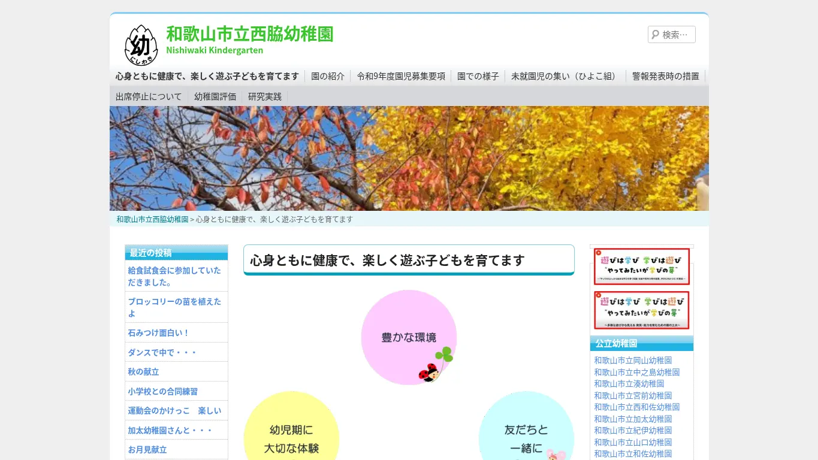Open link 和歌山市立西和佐幼稚園

point(637,407)
